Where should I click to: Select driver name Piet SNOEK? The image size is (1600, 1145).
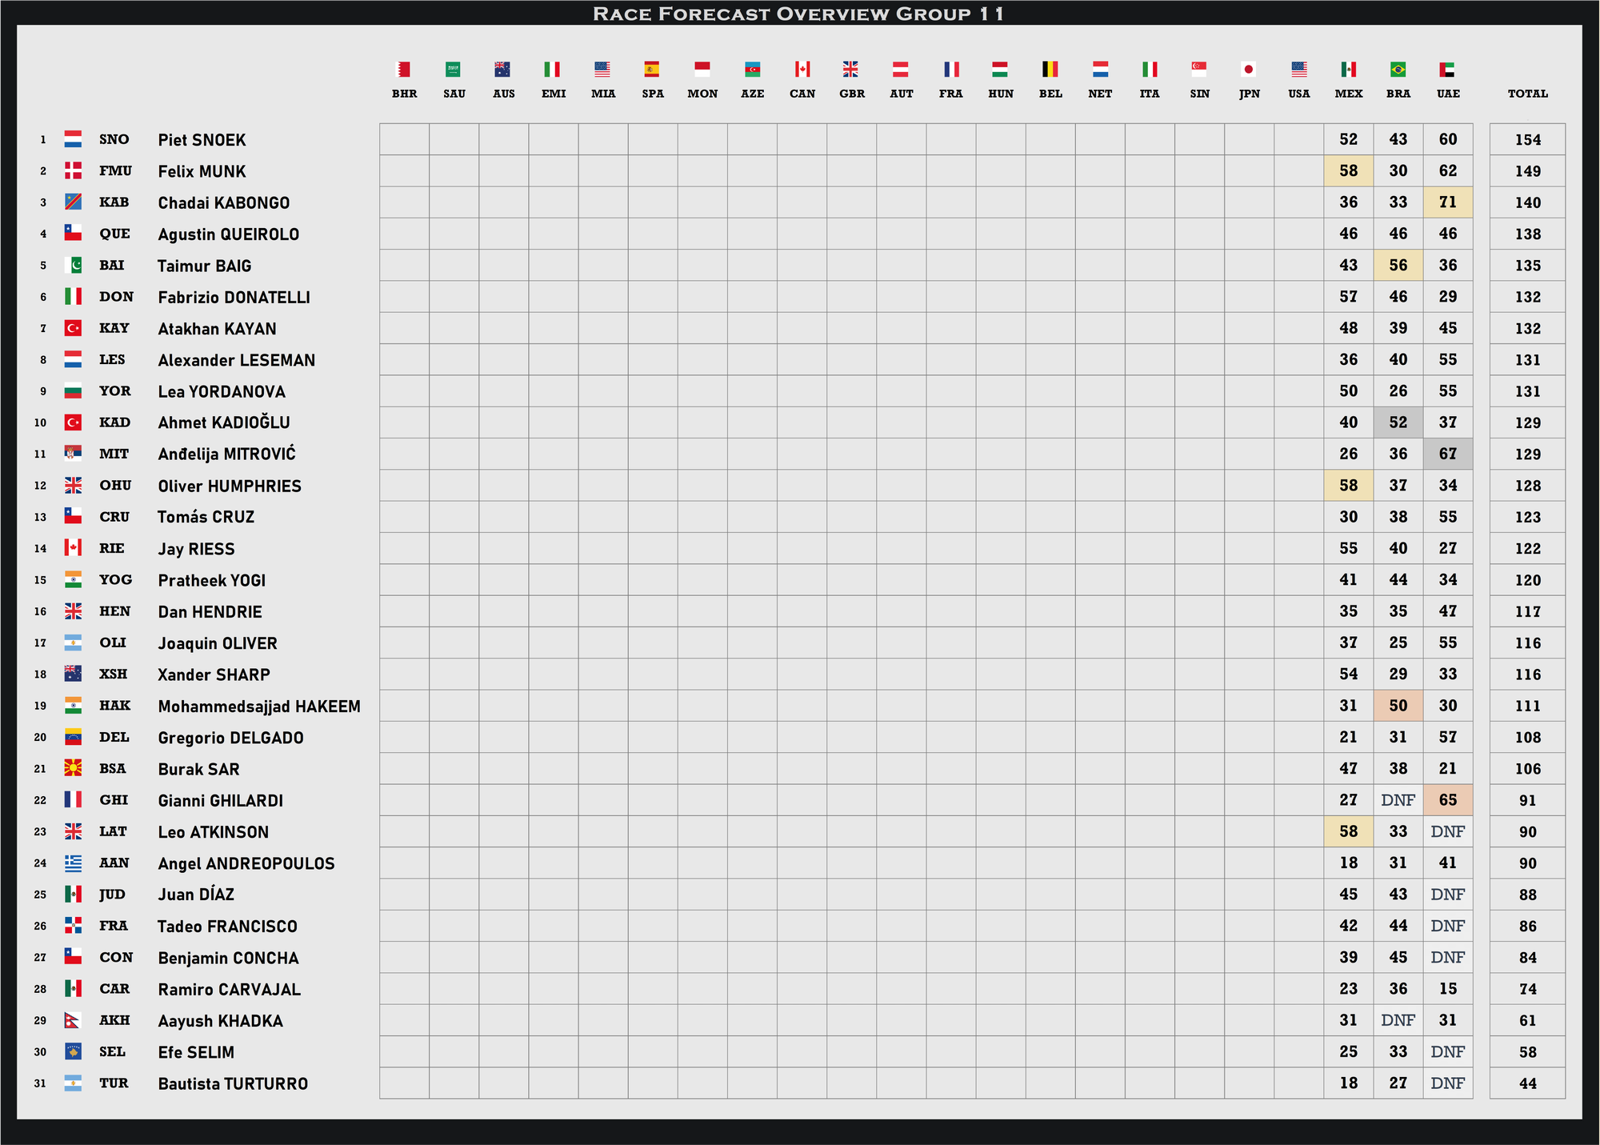tap(202, 140)
